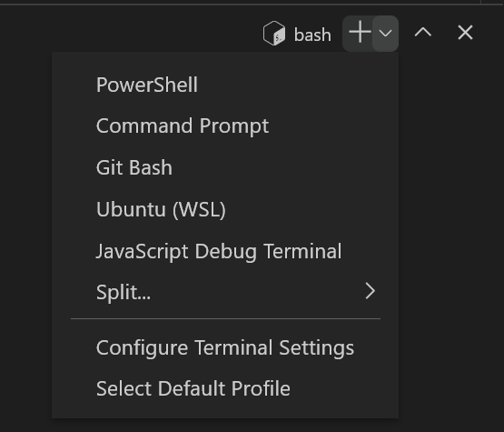Click Select Default Profile

225,388
